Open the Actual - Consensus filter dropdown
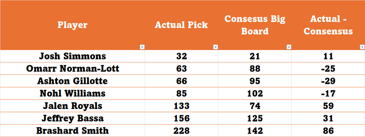 (x=362, y=47)
